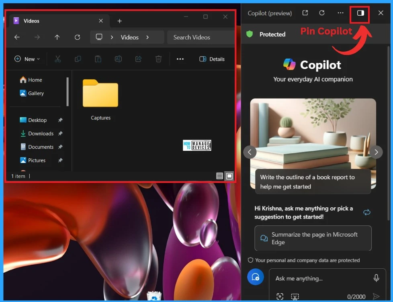Add a new File Explorer tab
This screenshot has height=302, width=393.
coord(120,21)
